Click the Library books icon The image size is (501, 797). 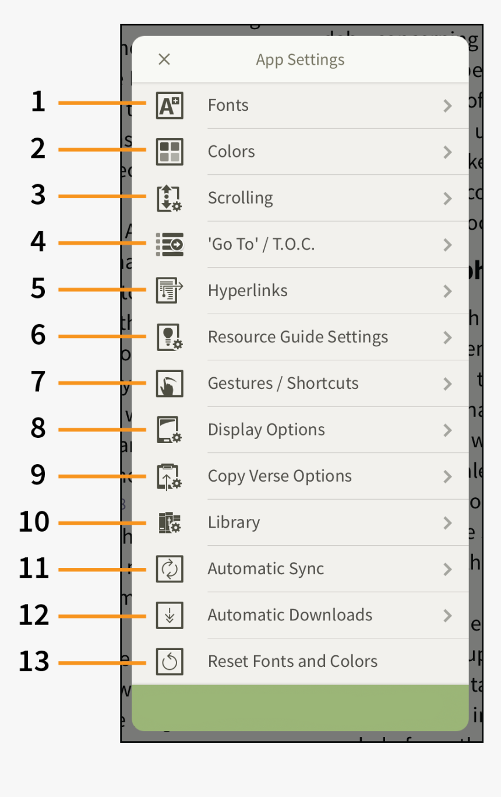(x=169, y=522)
